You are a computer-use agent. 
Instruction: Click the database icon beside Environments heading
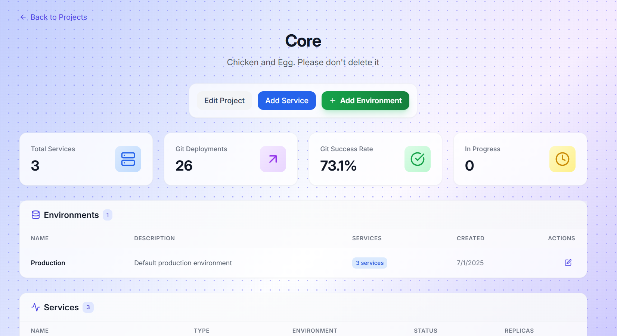pyautogui.click(x=35, y=215)
